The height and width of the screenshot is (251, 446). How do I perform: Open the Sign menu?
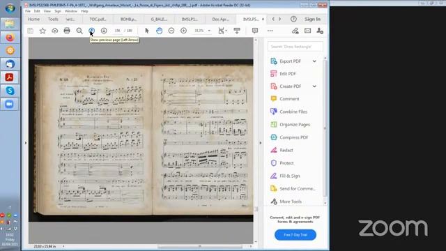point(58,11)
